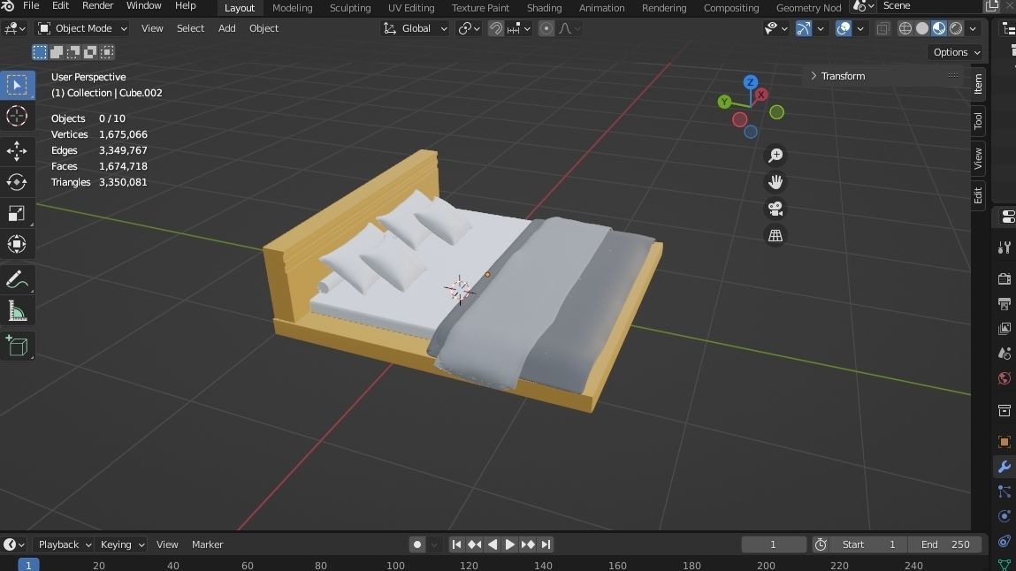Open the Object properties tab icon
Image resolution: width=1016 pixels, height=571 pixels.
point(1005,442)
